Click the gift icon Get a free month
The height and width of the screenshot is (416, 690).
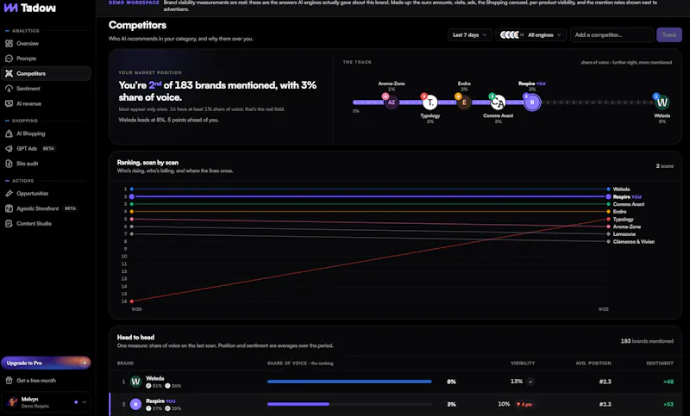[x=9, y=381]
